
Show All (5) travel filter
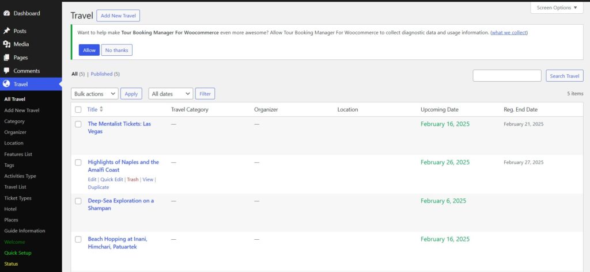[78, 74]
